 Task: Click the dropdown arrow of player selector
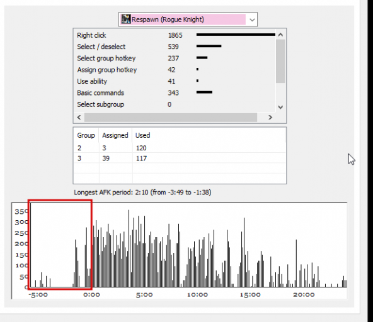click(252, 19)
